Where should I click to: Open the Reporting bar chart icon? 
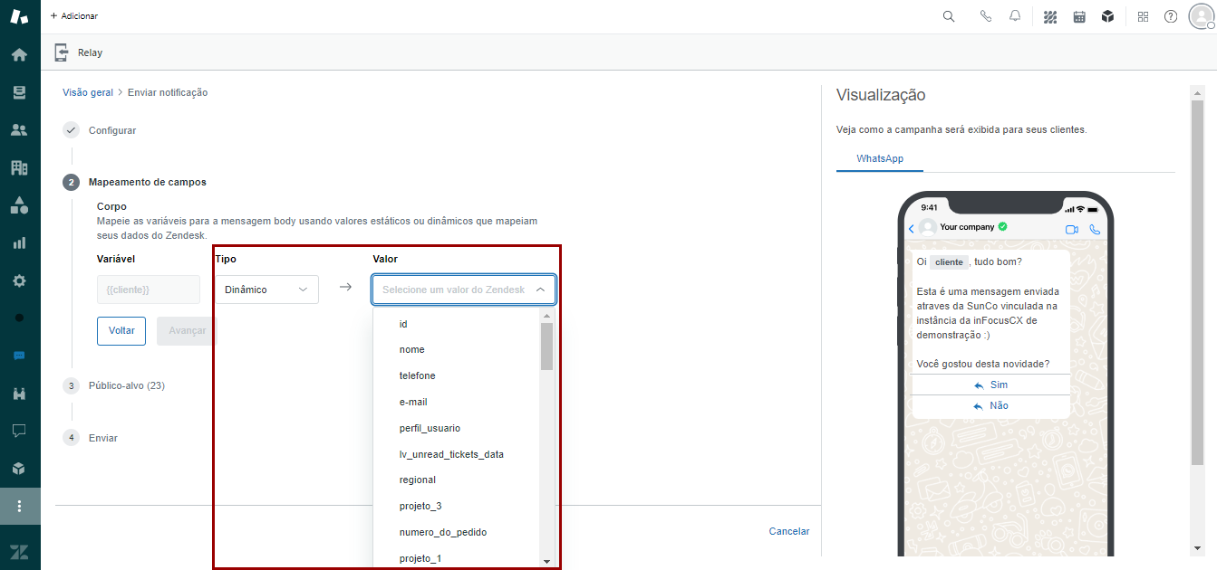[x=19, y=242]
